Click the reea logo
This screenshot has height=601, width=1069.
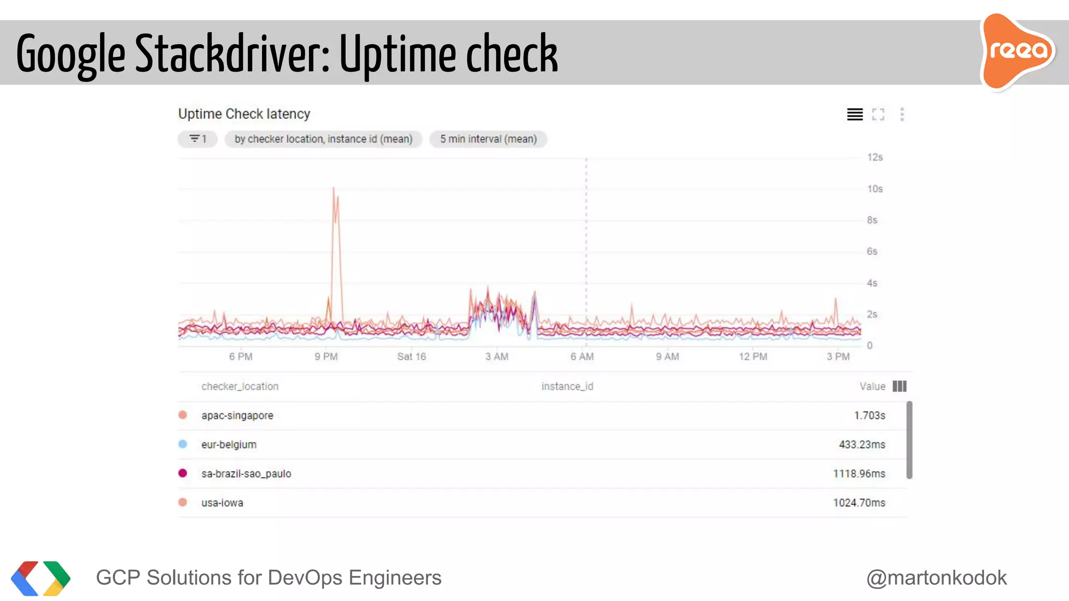1018,51
